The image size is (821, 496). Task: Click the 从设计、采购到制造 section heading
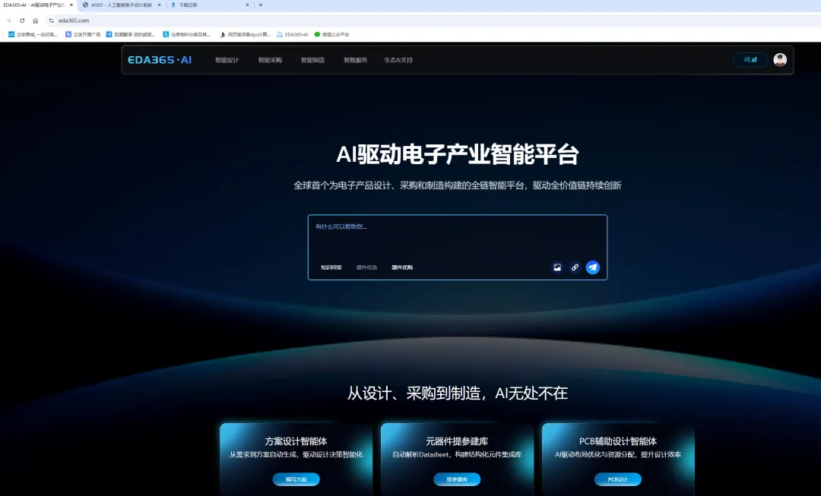pos(457,393)
